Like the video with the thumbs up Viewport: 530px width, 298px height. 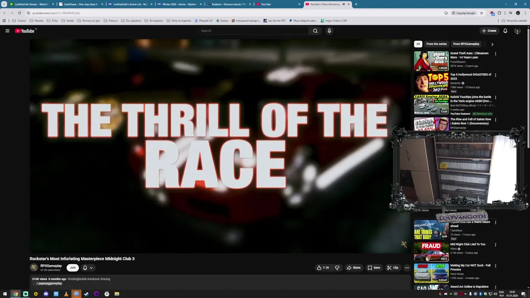pos(323,268)
